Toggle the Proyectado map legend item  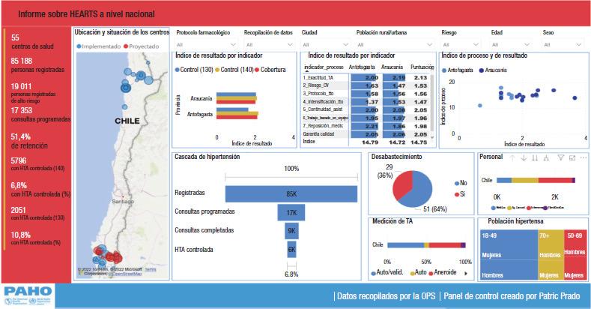click(x=146, y=46)
